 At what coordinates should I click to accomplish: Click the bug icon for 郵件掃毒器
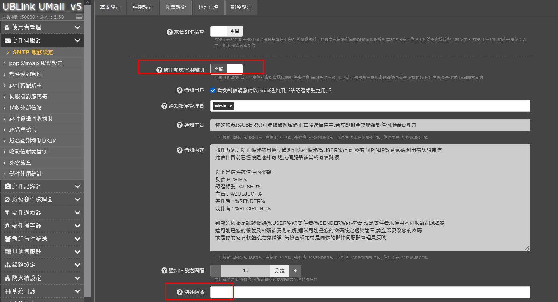pos(7,226)
